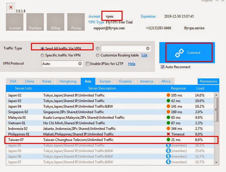
Task: Switch to the Oceania tab
Action: (x=125, y=81)
